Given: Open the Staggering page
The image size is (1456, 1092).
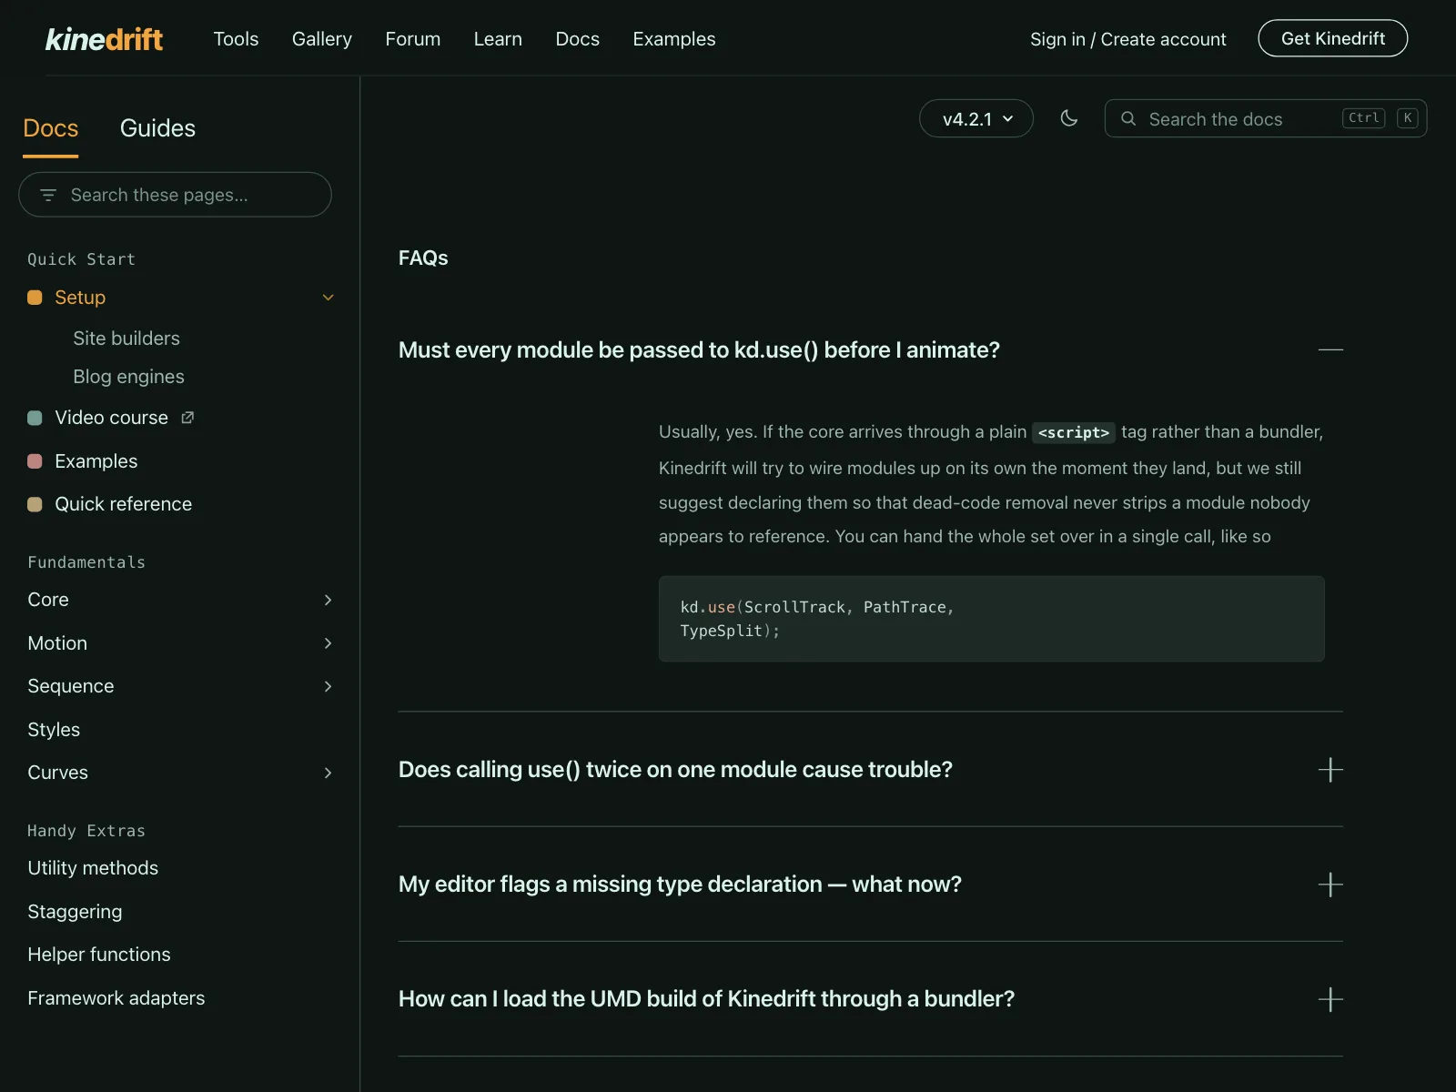Looking at the screenshot, I should 75,912.
